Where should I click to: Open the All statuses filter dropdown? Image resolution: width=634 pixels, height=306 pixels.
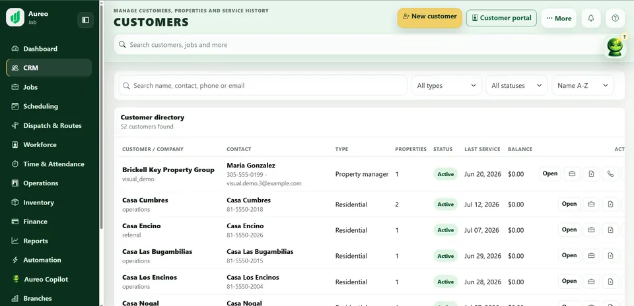click(x=516, y=86)
